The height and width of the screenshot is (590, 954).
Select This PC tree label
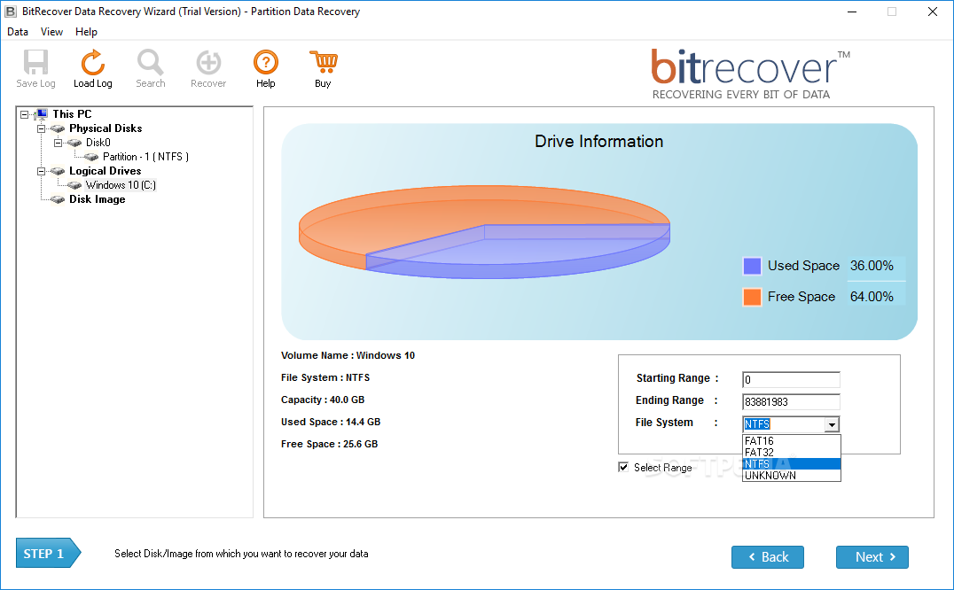tap(72, 114)
